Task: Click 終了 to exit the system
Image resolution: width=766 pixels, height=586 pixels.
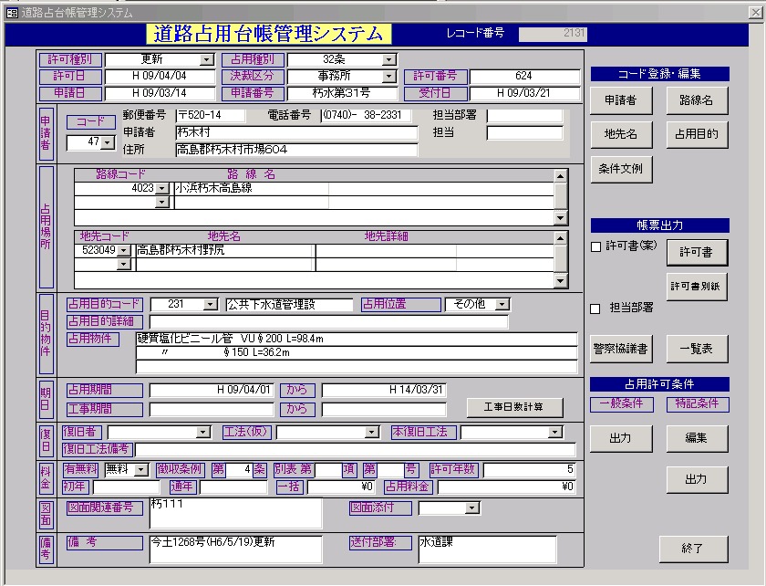Action: tap(693, 549)
